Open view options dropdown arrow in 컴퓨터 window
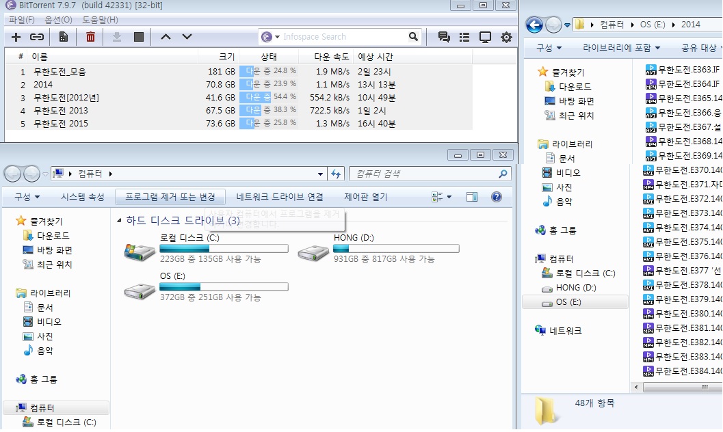Image resolution: width=723 pixels, height=432 pixels. 449,197
